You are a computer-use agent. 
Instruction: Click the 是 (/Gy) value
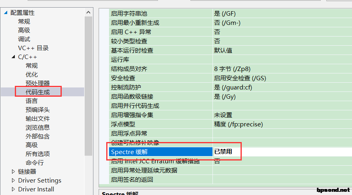tap(225, 97)
